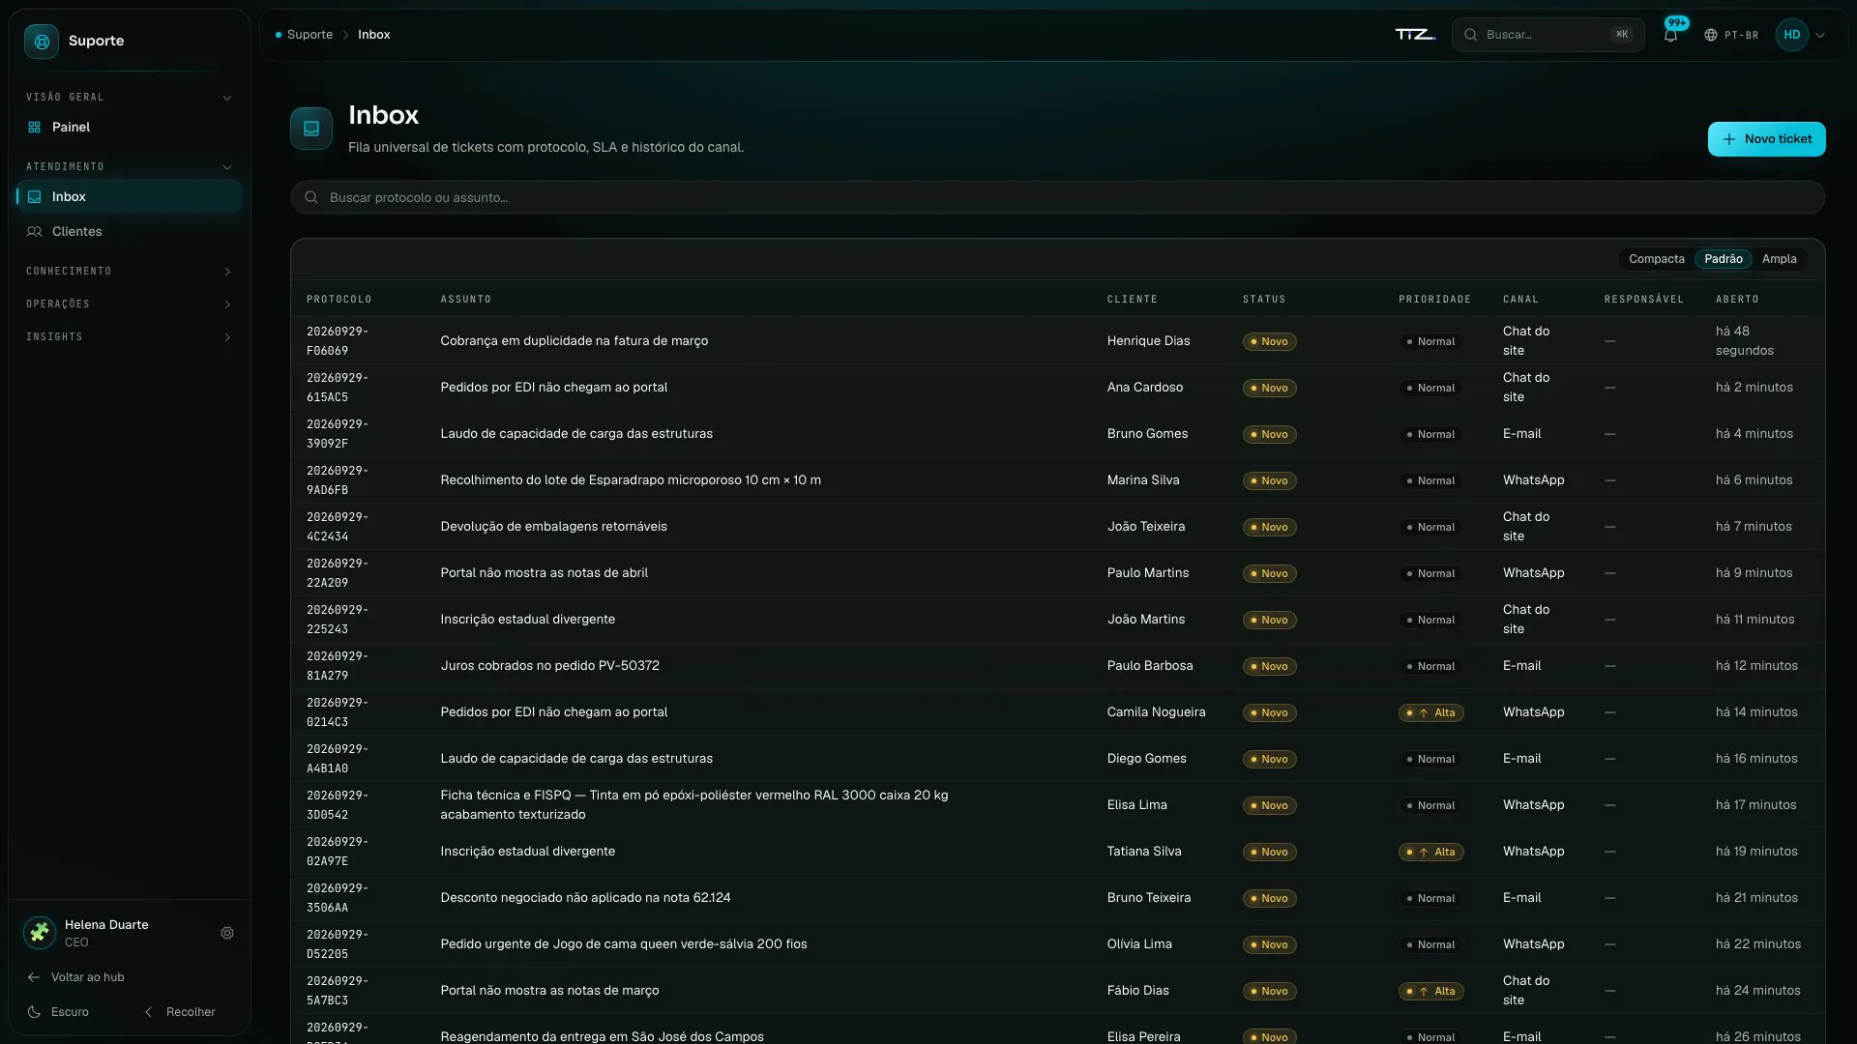Create a Novo ticket
This screenshot has width=1857, height=1044.
[x=1766, y=139]
